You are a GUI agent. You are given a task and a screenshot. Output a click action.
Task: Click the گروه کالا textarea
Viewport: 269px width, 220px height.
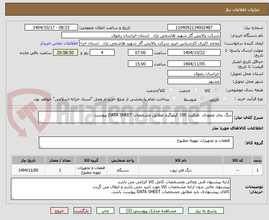point(136,143)
